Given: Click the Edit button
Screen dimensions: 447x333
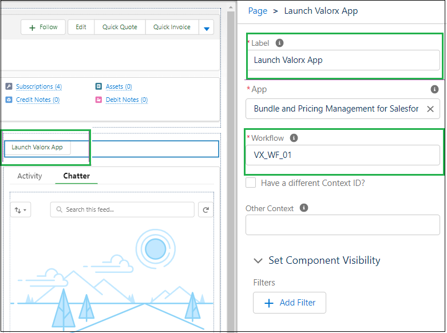Looking at the screenshot, I should click(81, 27).
